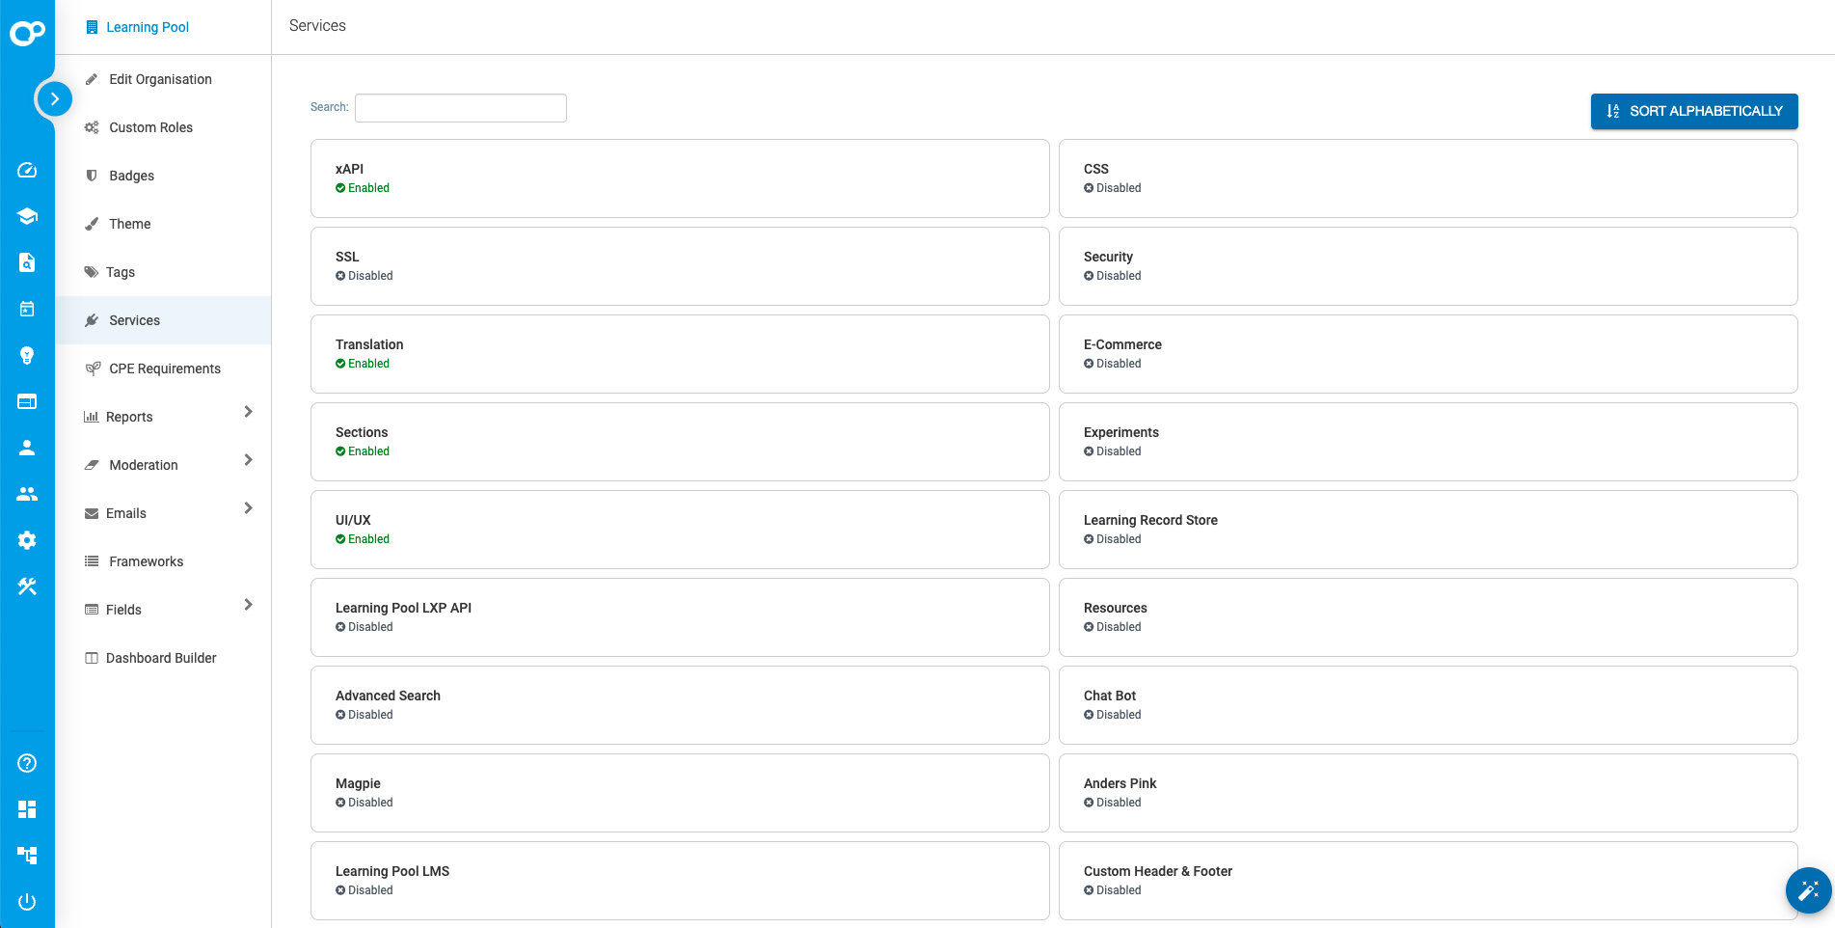Click the services Search input field
1835x928 pixels.
461,108
